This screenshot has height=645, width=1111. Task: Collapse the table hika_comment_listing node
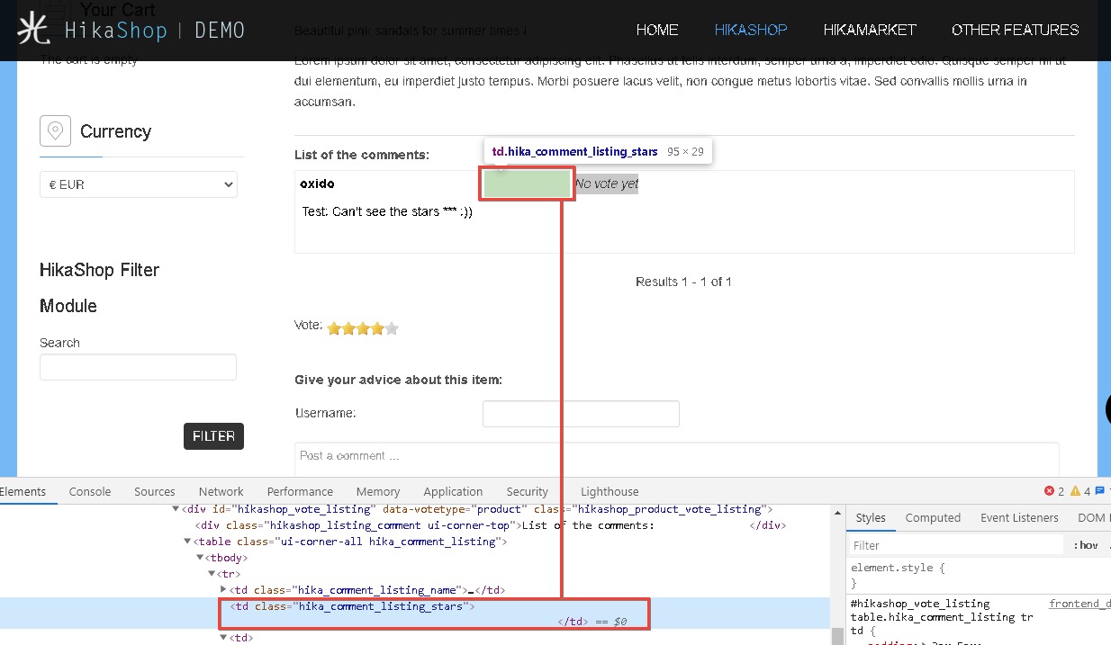click(x=187, y=542)
